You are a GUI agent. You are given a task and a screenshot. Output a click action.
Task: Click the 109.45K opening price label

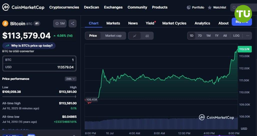(x=92, y=100)
